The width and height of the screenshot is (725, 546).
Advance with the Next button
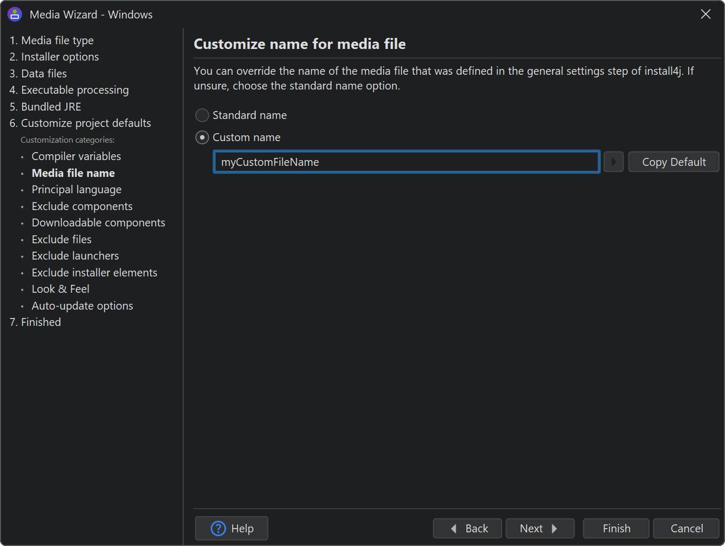click(539, 528)
